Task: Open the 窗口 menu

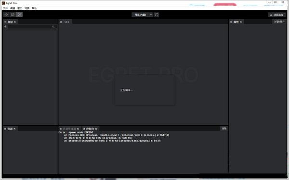Action: tap(20, 8)
